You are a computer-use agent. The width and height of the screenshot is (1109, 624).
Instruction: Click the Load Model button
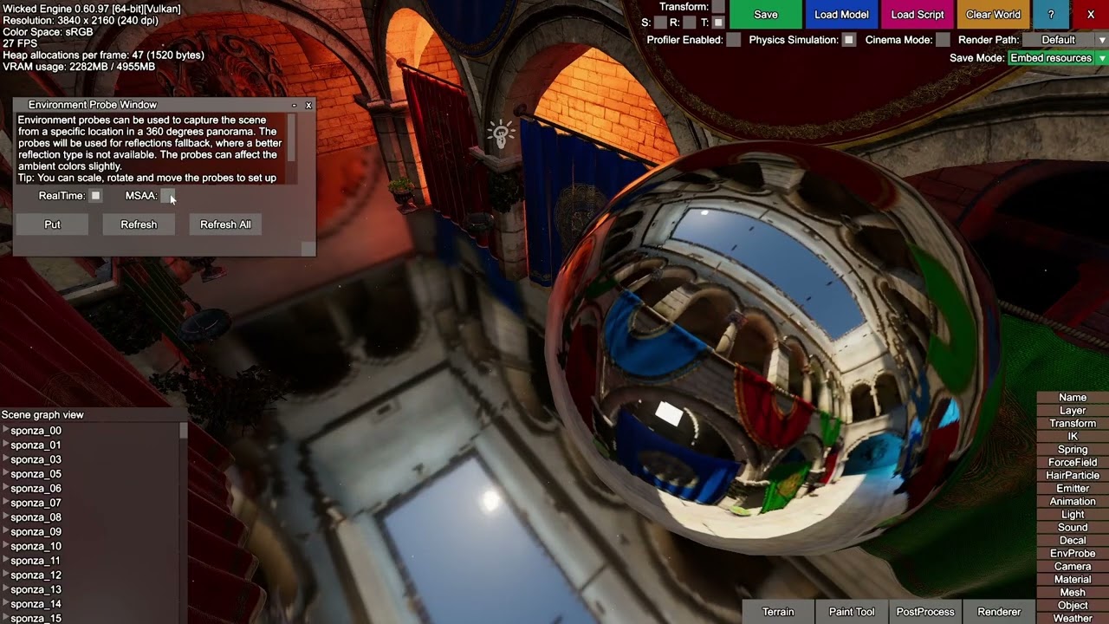tap(841, 15)
